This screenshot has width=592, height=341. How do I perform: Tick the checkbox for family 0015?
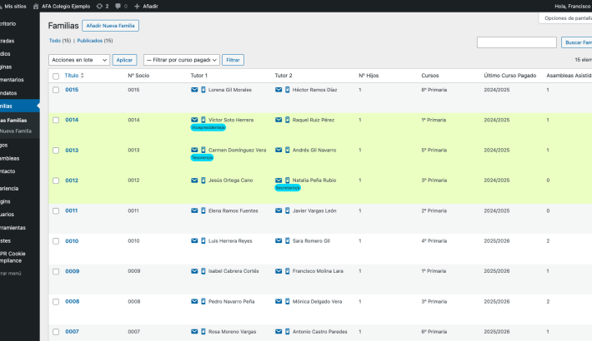pyautogui.click(x=56, y=90)
